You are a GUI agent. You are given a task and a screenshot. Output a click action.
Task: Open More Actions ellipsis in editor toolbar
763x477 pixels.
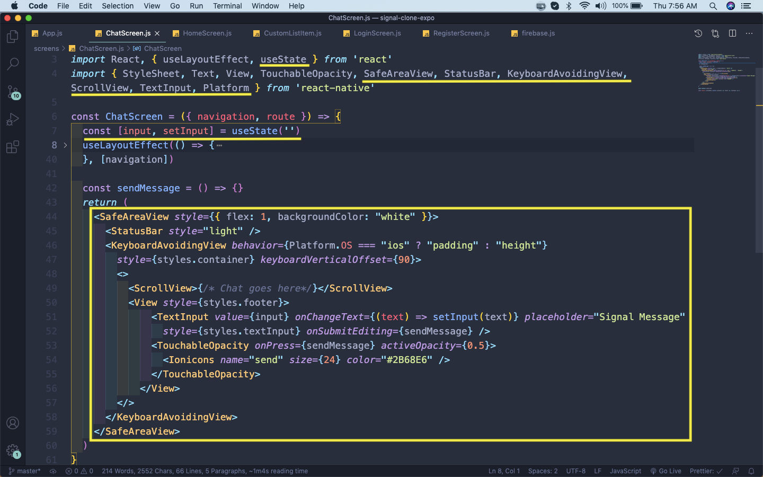pos(749,33)
